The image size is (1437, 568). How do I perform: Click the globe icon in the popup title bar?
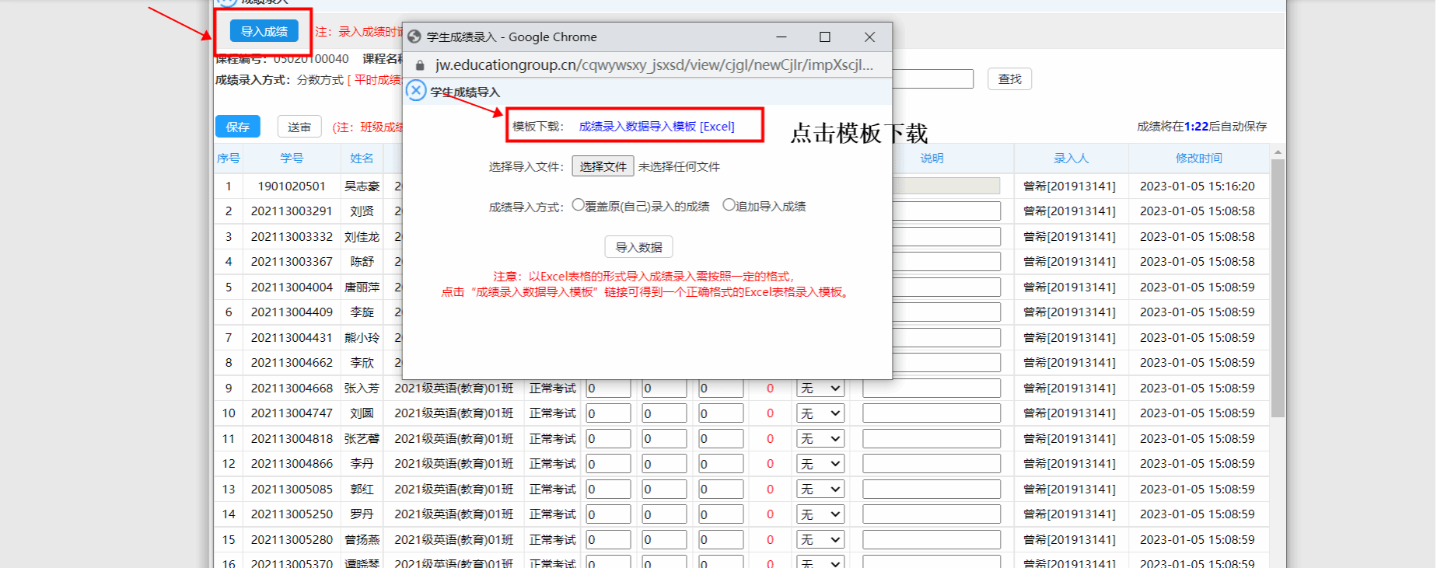point(414,37)
